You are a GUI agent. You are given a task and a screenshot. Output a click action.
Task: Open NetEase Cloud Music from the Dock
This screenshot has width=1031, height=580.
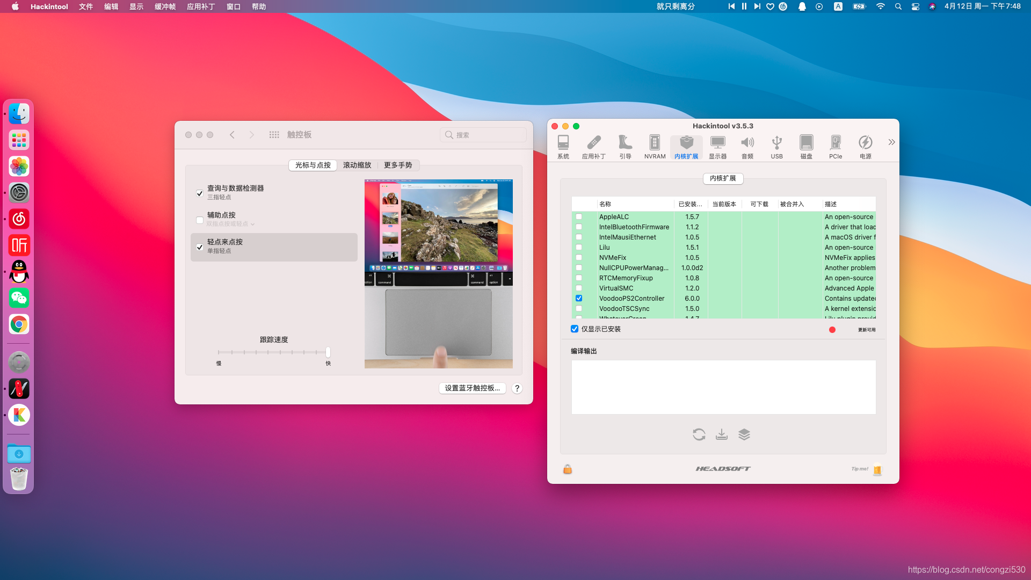[19, 219]
